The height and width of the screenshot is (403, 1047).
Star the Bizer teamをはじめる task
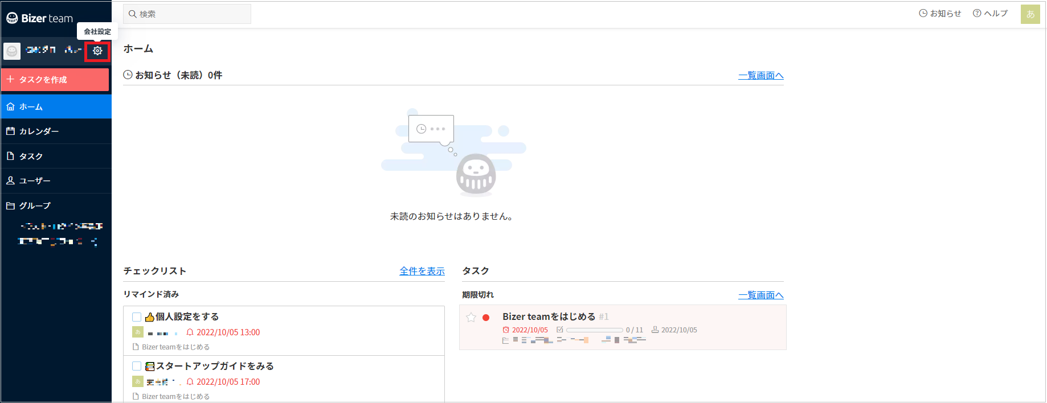tap(471, 317)
